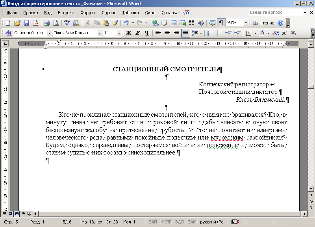Apply a bulleted list

(219, 33)
